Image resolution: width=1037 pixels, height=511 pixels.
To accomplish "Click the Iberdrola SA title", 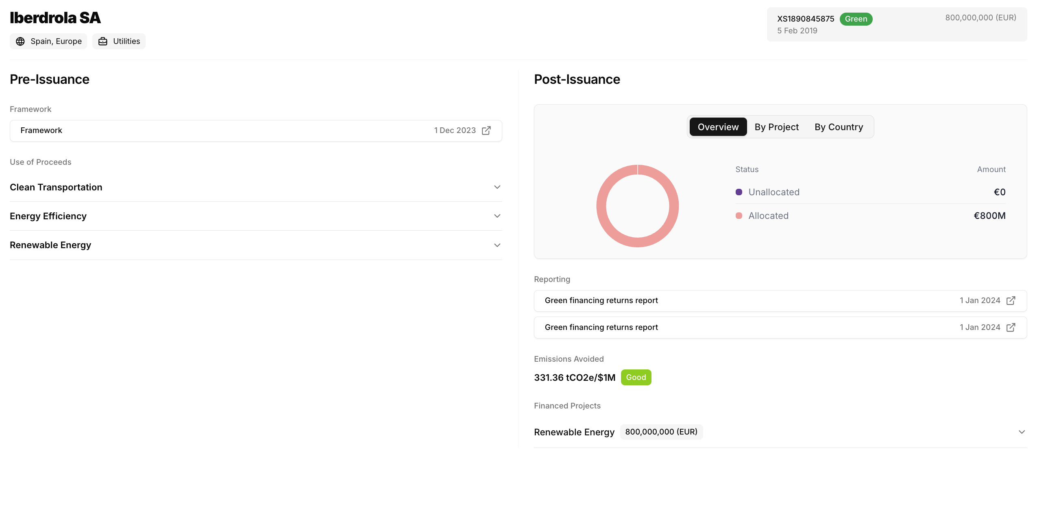I will coord(55,18).
